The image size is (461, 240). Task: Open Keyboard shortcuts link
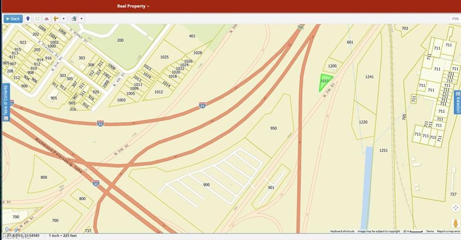pyautogui.click(x=342, y=231)
